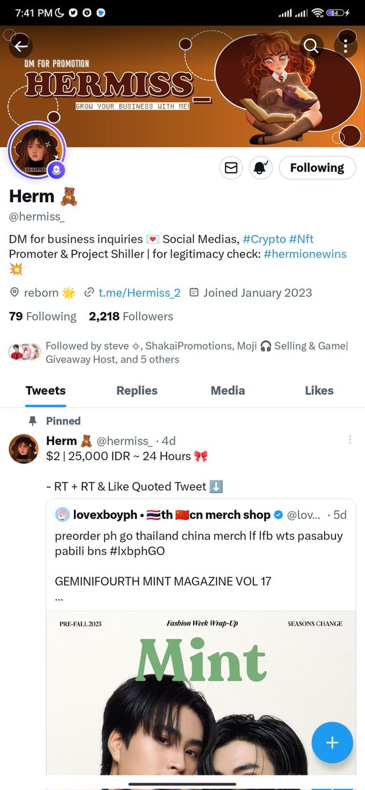Toggle the notification bell for this account
365x790 pixels.
pyautogui.click(x=260, y=168)
